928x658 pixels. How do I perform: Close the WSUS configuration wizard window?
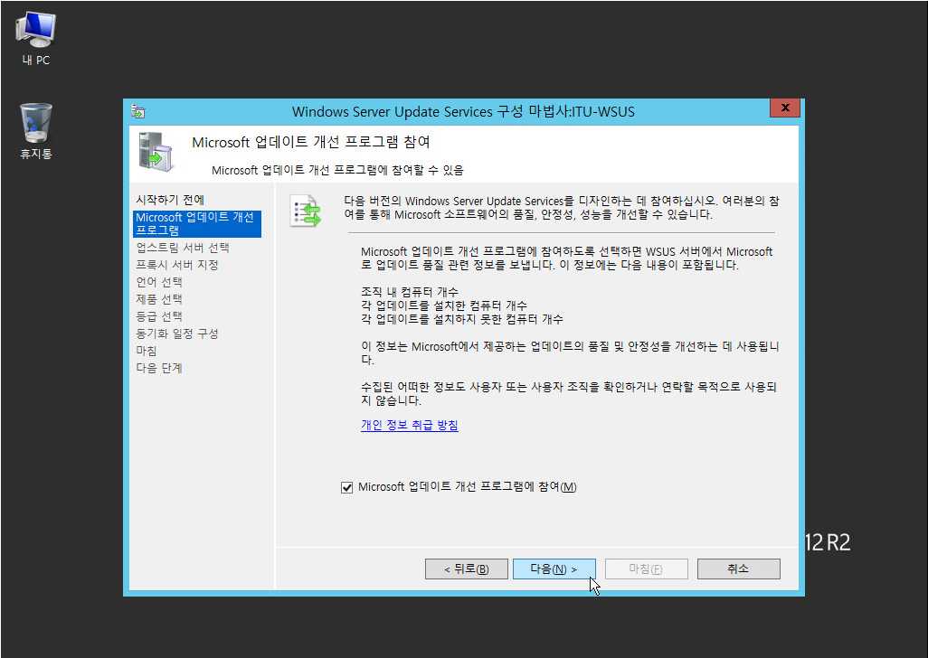pyautogui.click(x=784, y=108)
